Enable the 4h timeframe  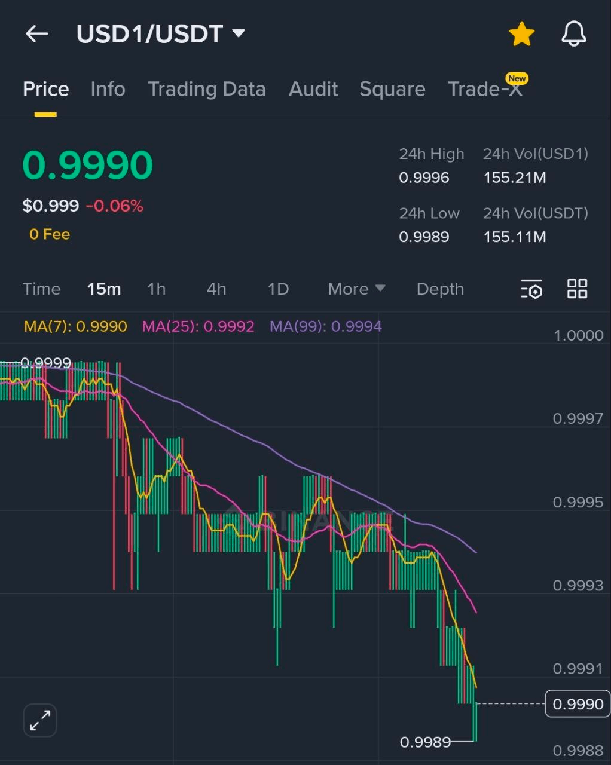216,289
